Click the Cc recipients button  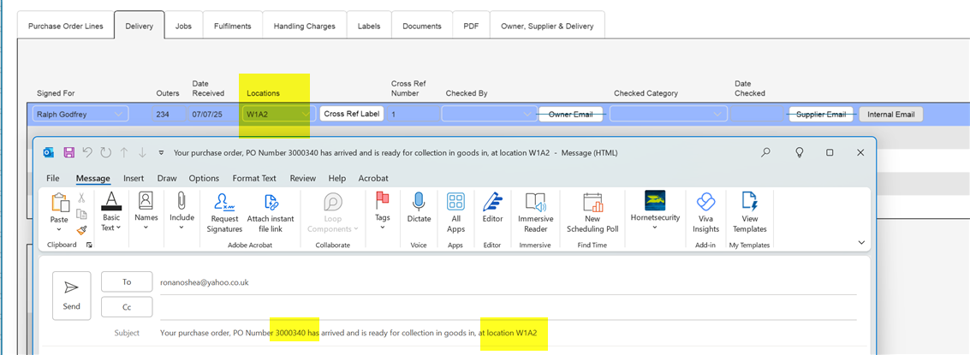127,307
